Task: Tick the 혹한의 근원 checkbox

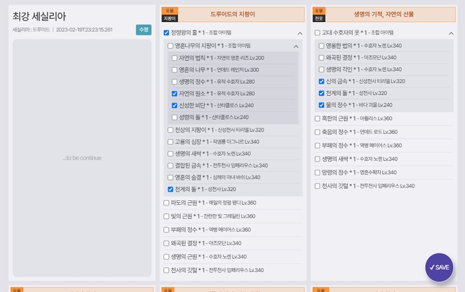Action: point(318,118)
